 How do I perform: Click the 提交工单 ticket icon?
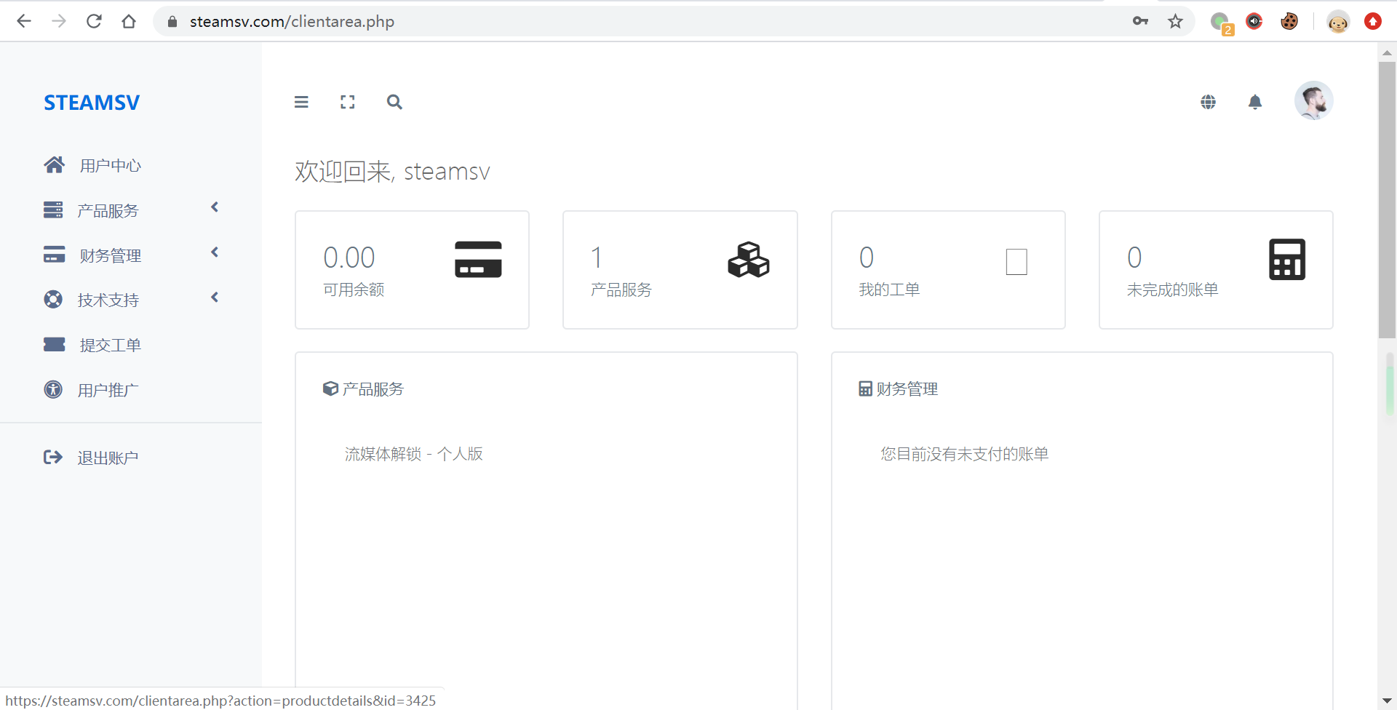[54, 345]
